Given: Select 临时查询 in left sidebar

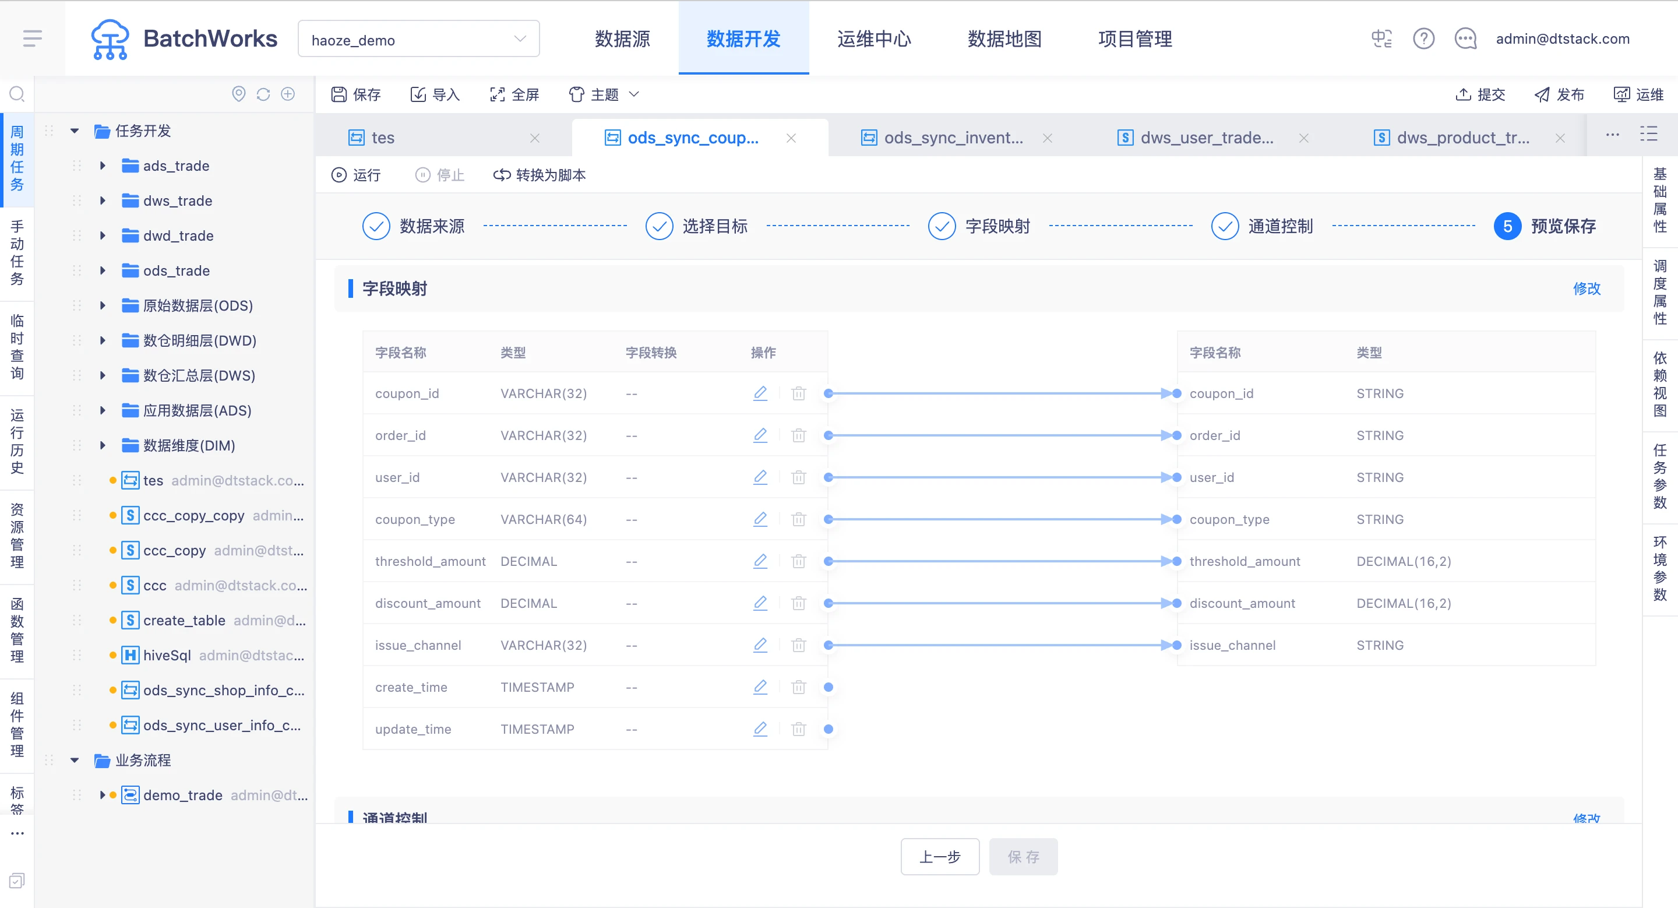Looking at the screenshot, I should coord(17,347).
